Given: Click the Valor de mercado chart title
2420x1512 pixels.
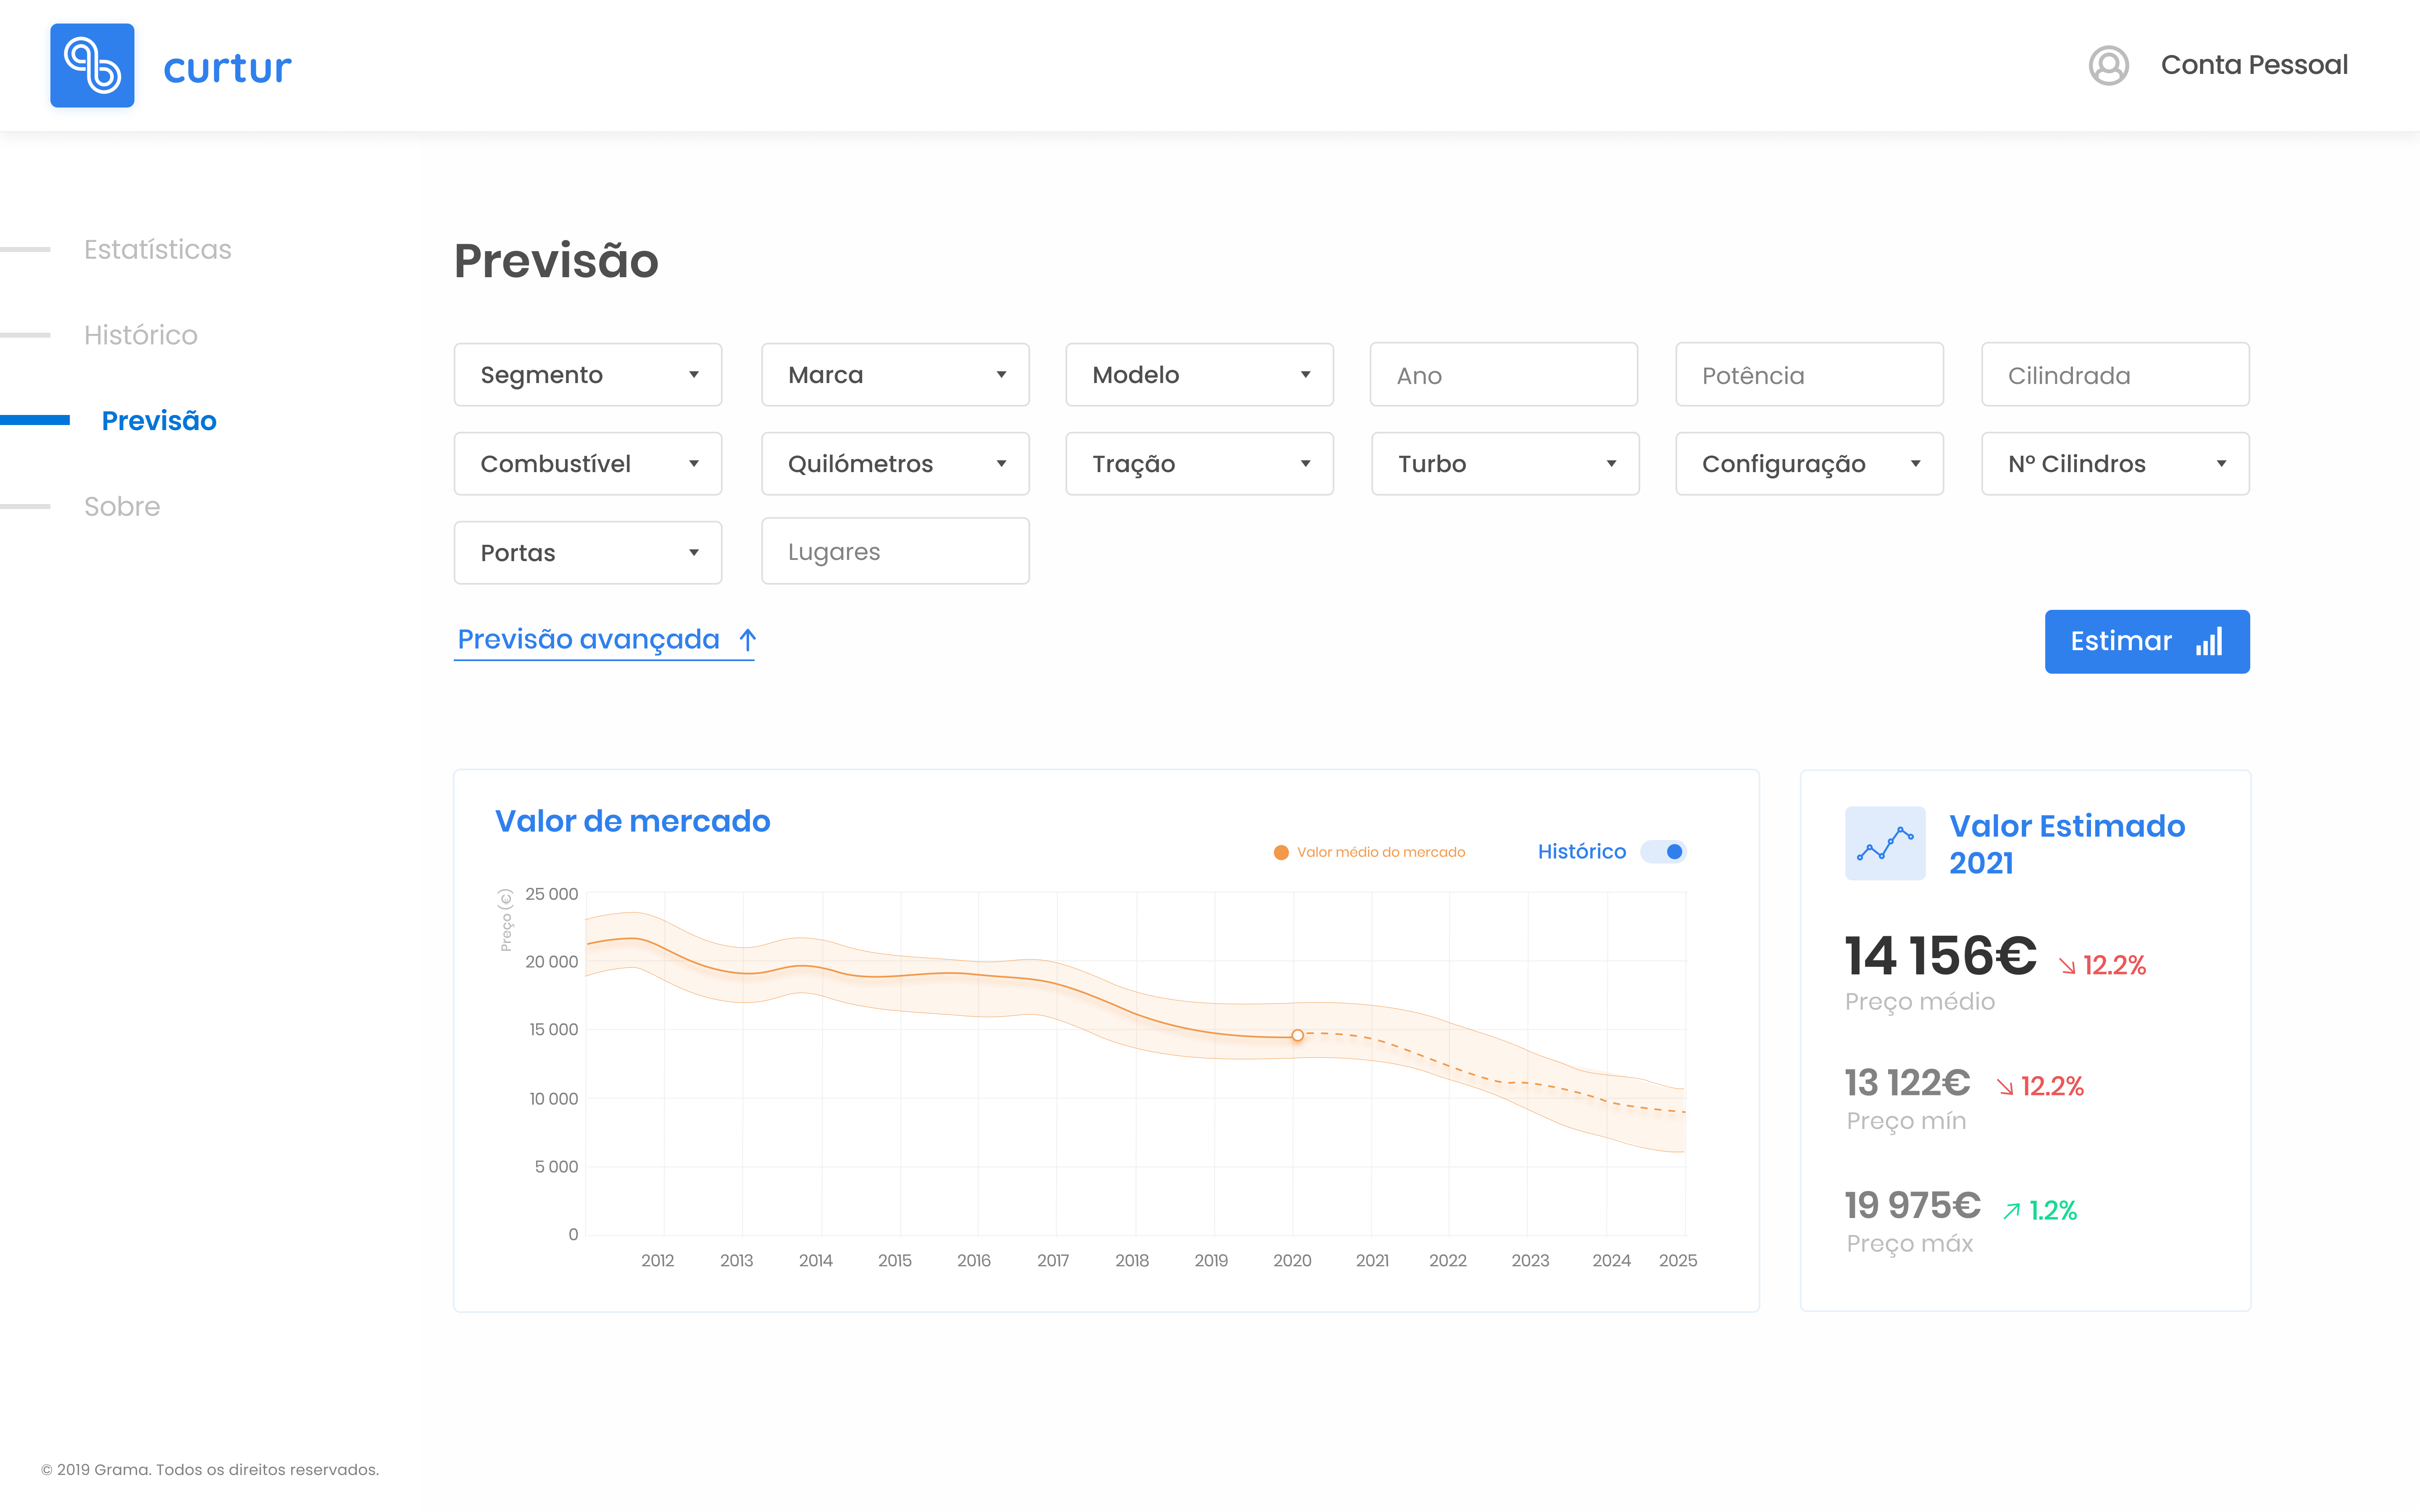Looking at the screenshot, I should 633,821.
